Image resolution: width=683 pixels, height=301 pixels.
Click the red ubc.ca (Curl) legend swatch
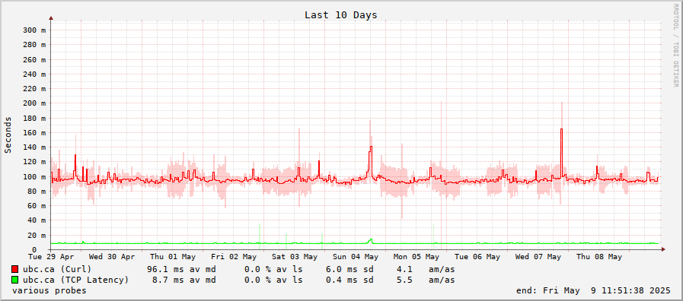(14, 269)
